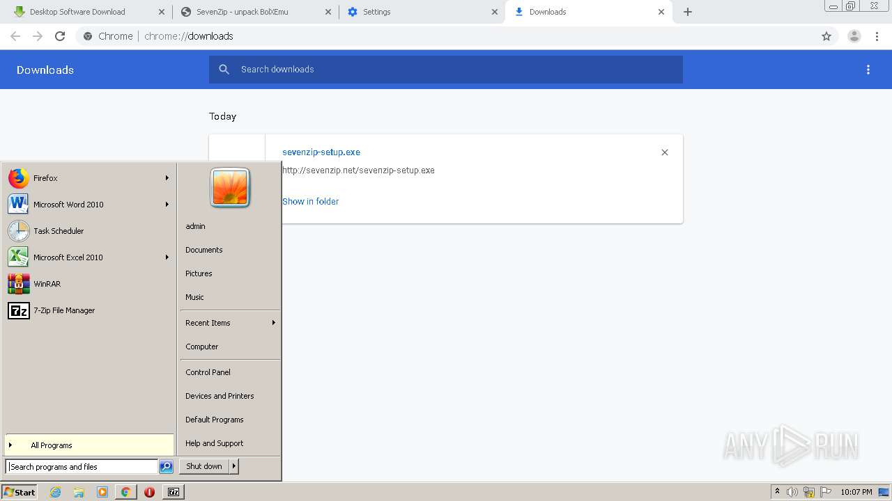Open the sevenzip-setup.exe download link
Screen dimensions: 892x501
[x=321, y=152]
